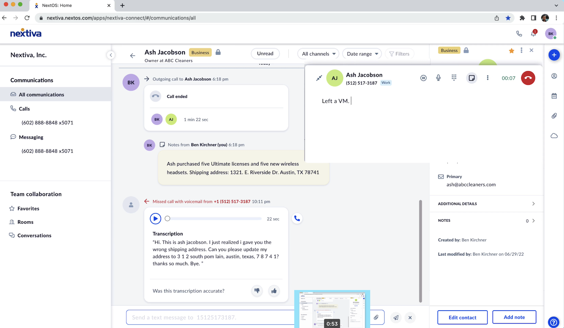This screenshot has height=328, width=564.
Task: Attach a file to text message
Action: (376, 318)
